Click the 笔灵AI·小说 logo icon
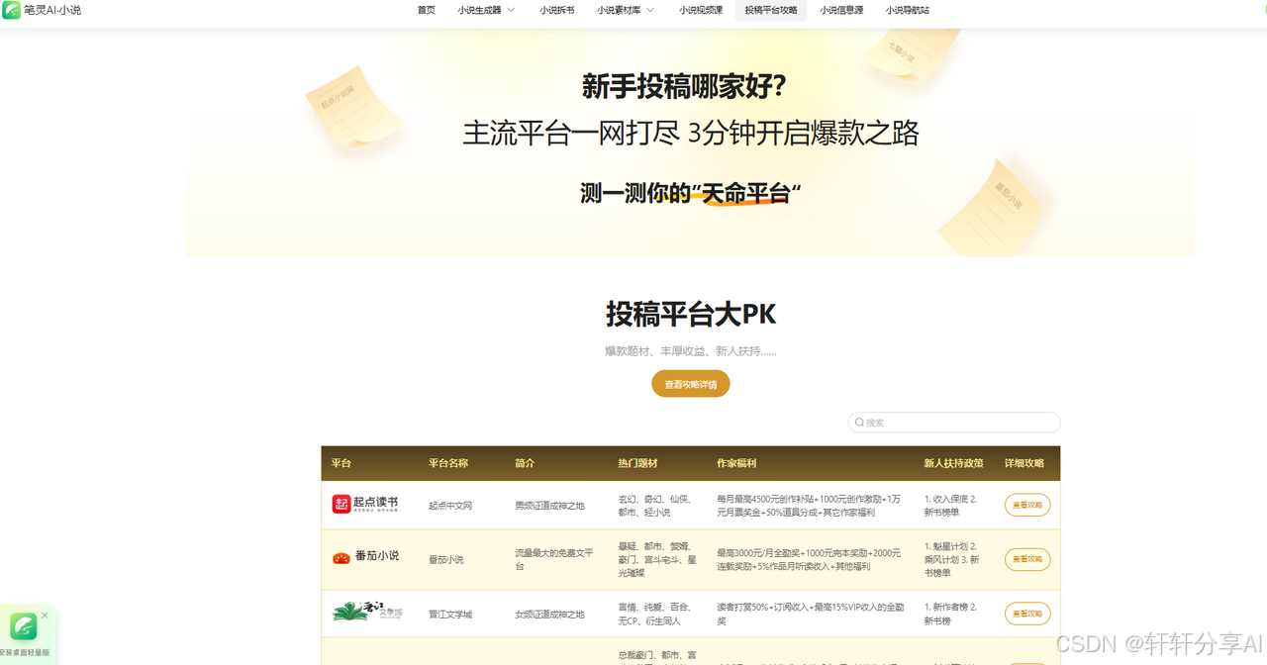 11,10
